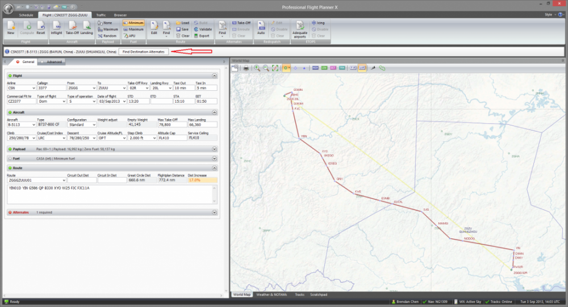This screenshot has width=568, height=307.
Task: Expand the Fuel section
Action: (214, 158)
